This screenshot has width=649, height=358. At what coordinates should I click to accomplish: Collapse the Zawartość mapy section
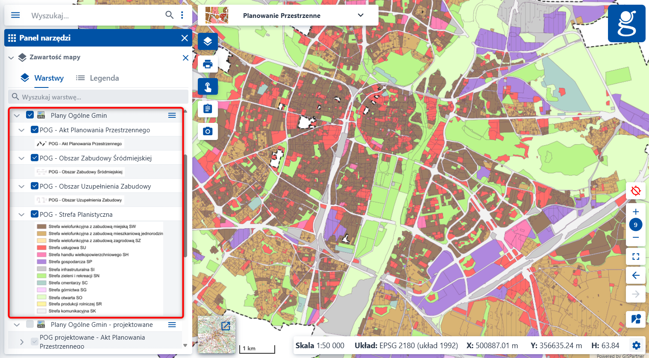(x=11, y=58)
